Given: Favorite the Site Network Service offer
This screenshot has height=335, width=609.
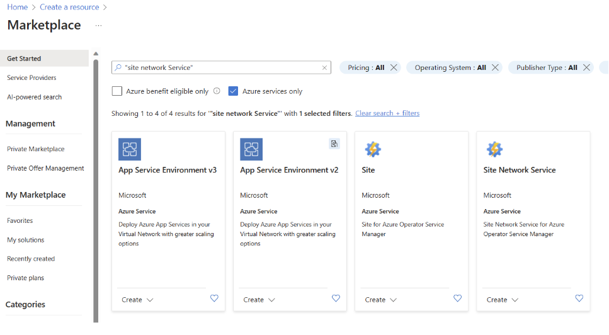Looking at the screenshot, I should 579,298.
